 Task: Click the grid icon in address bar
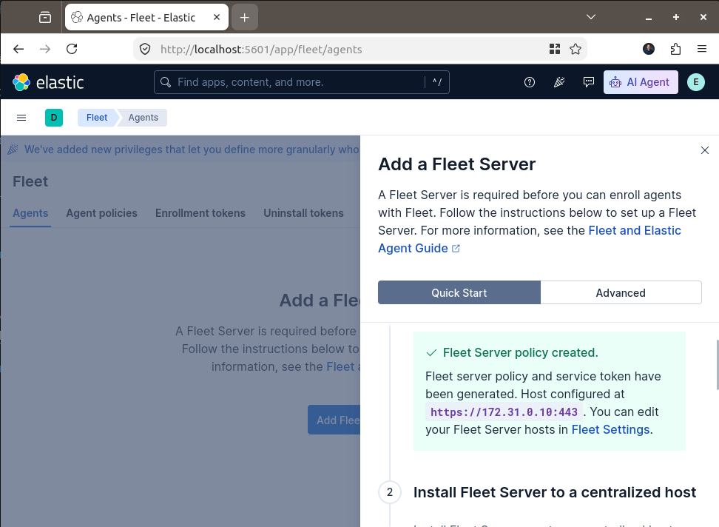click(555, 49)
